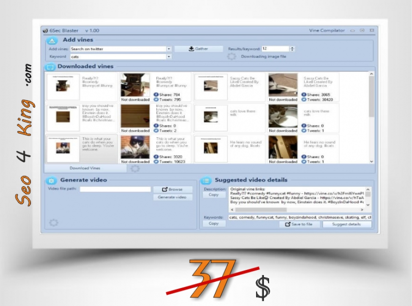Select the white-framed This is what your cats do preview

tap(63, 149)
